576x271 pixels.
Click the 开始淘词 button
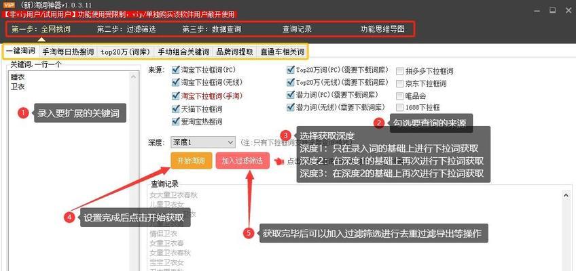[x=192, y=161]
